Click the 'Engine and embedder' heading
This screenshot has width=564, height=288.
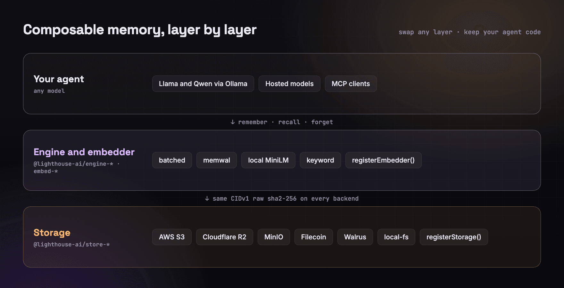click(84, 152)
